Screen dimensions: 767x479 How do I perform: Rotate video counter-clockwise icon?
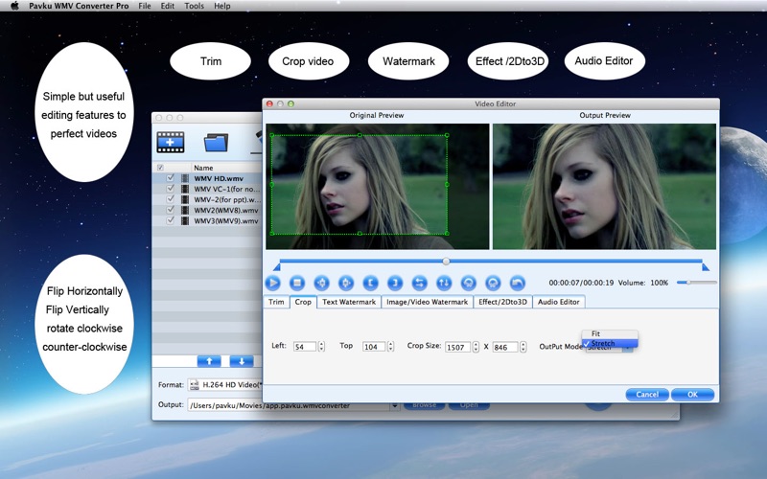[469, 283]
